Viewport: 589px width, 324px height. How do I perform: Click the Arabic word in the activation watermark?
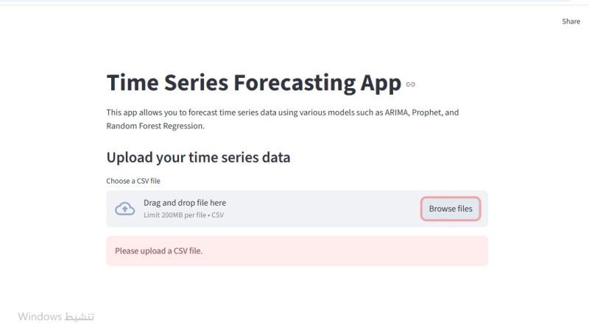coord(80,316)
